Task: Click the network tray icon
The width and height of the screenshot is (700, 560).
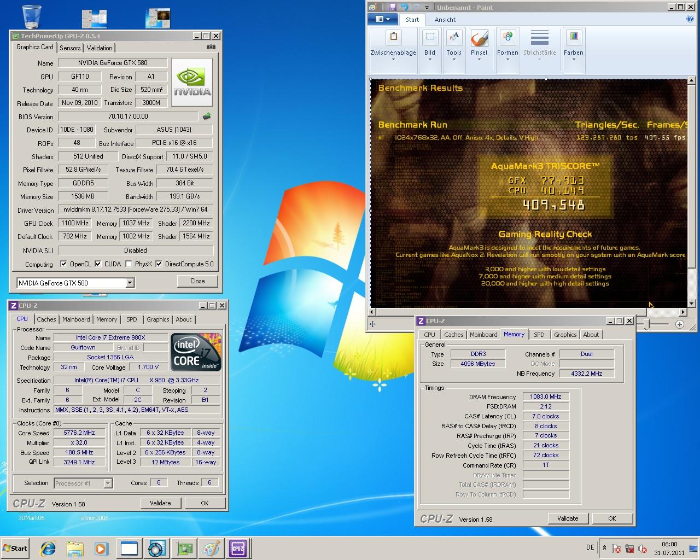Action: pyautogui.click(x=629, y=549)
